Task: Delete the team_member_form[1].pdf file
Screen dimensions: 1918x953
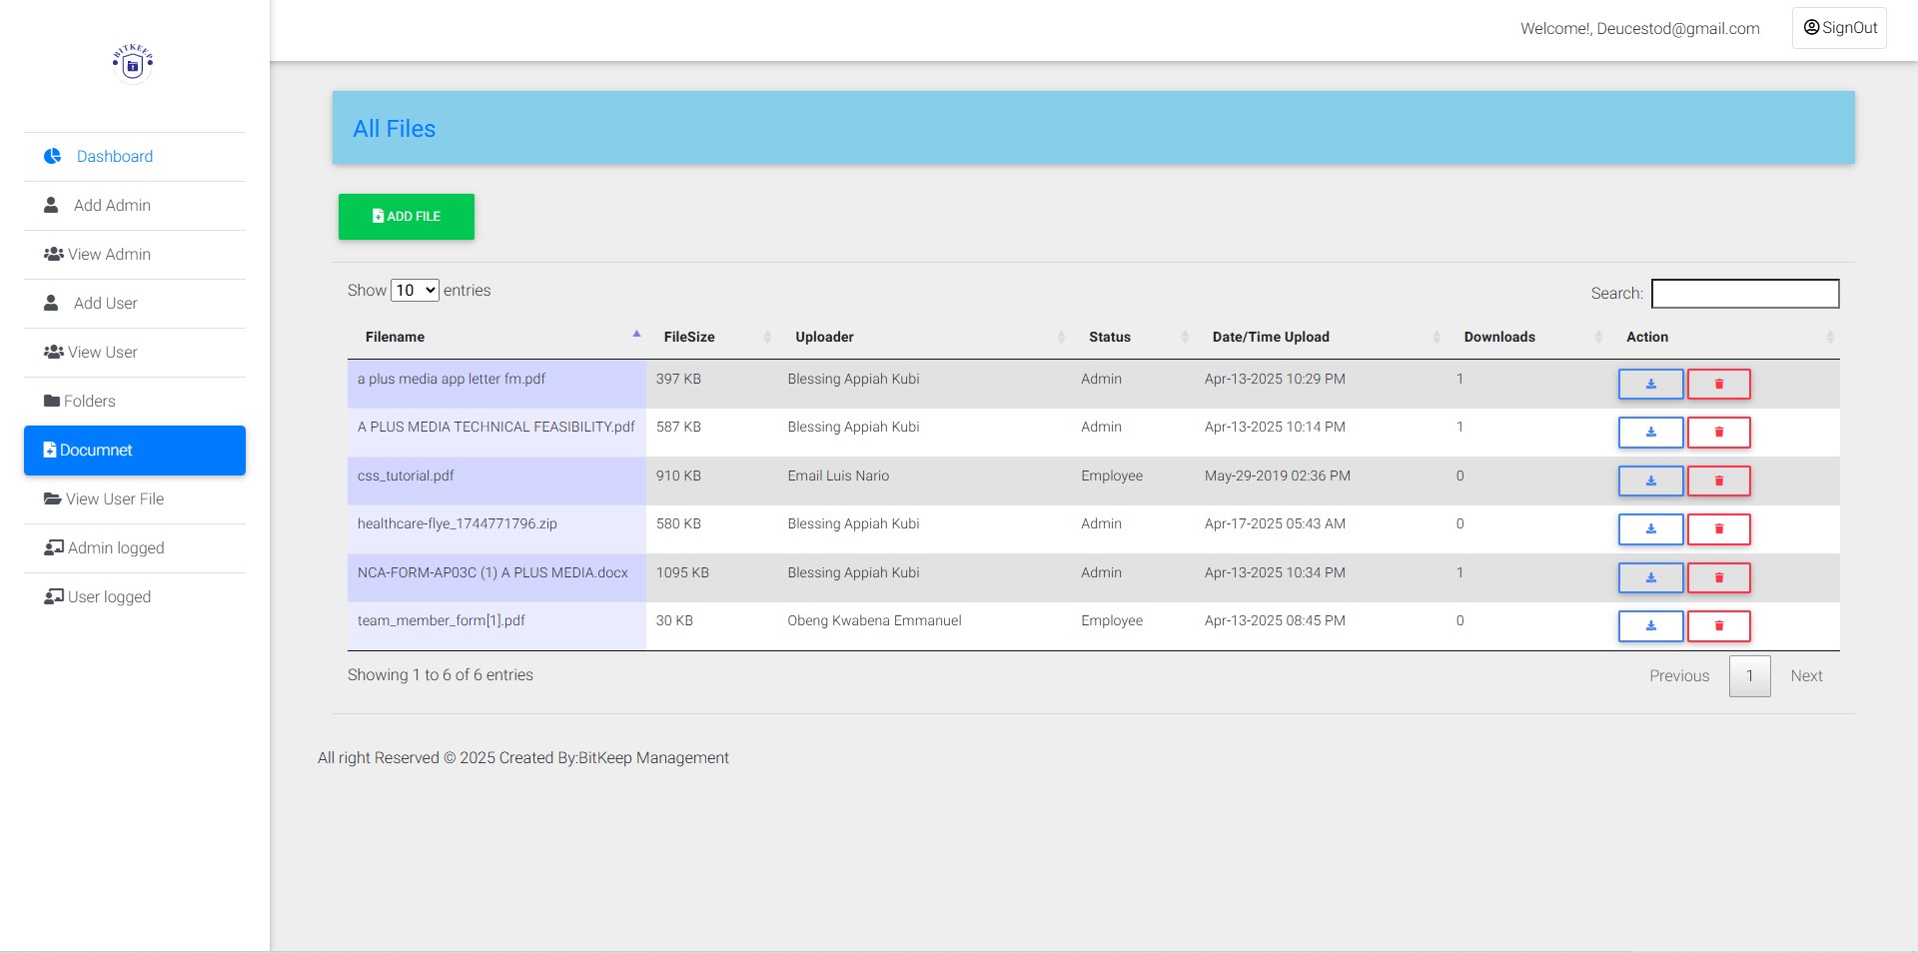Action: click(x=1718, y=626)
